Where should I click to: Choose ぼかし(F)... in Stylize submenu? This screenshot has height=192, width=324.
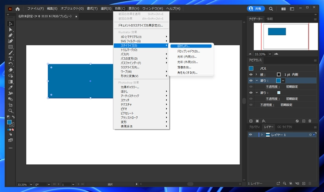pos(191,46)
